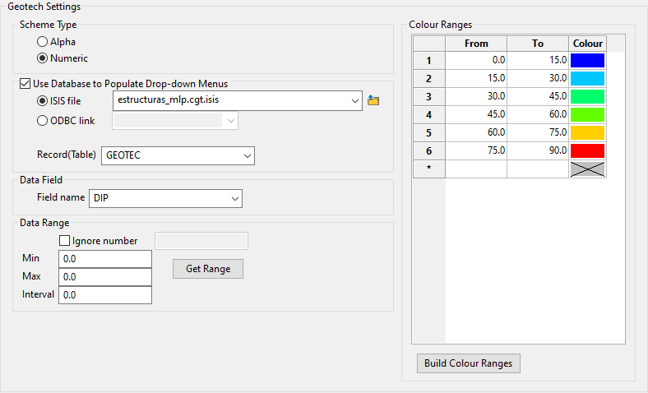Select the Numeric scheme type
Screen dimensions: 648x393
[43, 58]
